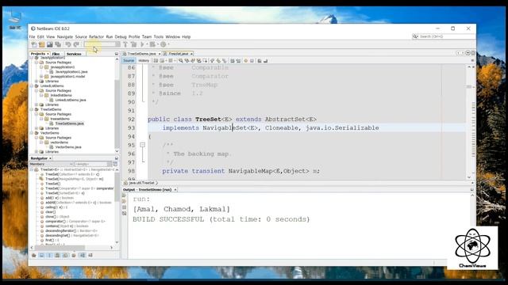
Task: Click the Save All toolbar icon
Action: tap(58, 44)
